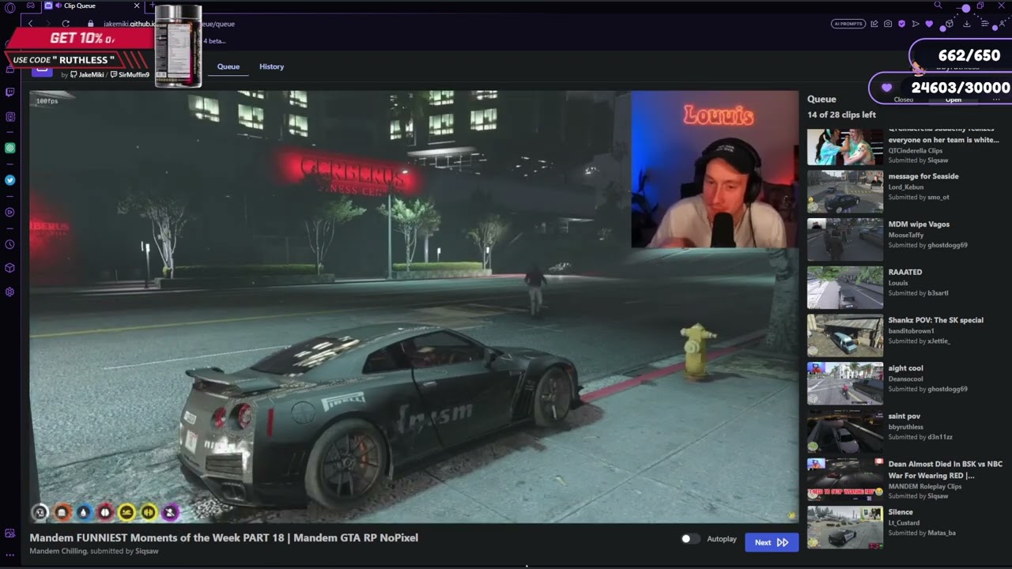Go back with browser back arrow
Viewport: 1012px width, 569px height.
[x=30, y=24]
